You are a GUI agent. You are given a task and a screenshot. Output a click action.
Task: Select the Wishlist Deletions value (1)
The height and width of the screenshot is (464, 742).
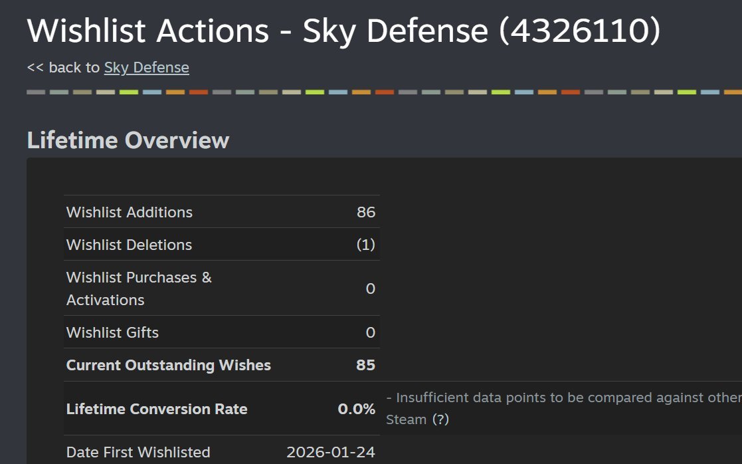(x=365, y=245)
